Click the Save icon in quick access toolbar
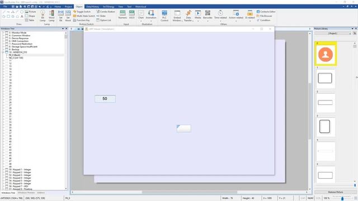The width and height of the screenshot is (358, 201). 13,7
